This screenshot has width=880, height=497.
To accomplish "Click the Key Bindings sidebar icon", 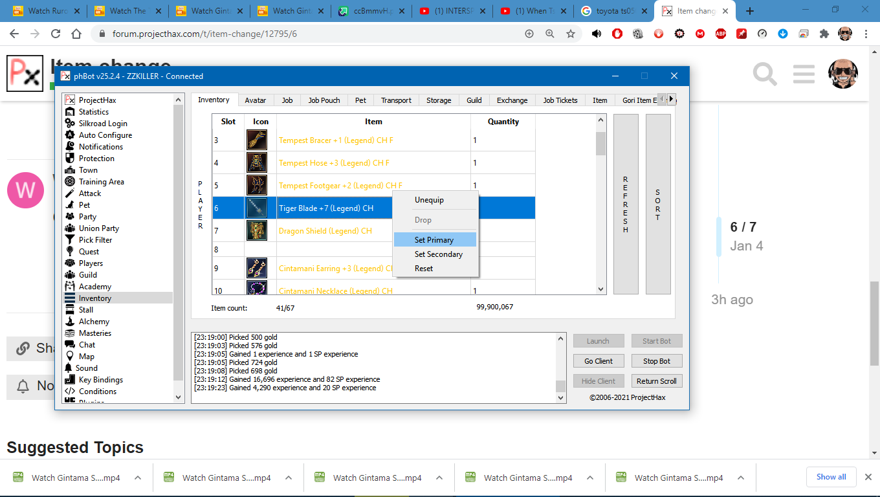I will (70, 380).
